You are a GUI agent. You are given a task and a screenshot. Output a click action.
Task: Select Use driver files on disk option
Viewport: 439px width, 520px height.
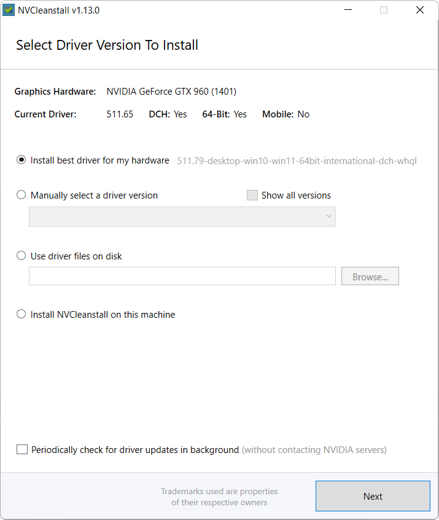tap(21, 256)
